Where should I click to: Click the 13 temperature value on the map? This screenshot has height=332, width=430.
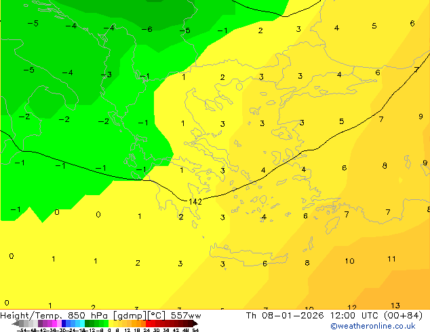pyautogui.click(x=395, y=306)
